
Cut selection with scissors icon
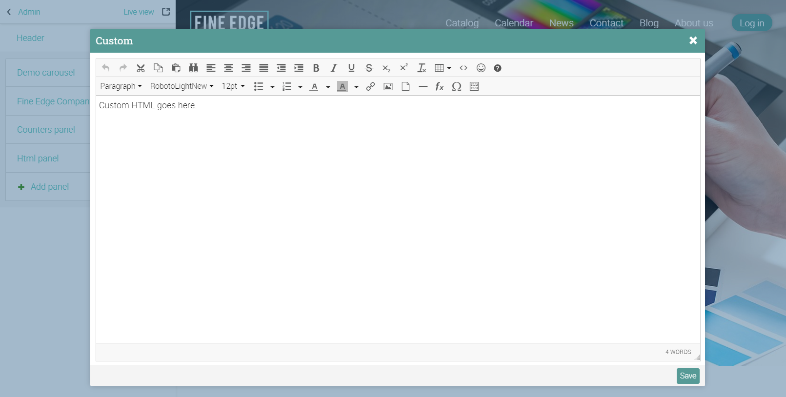click(141, 68)
